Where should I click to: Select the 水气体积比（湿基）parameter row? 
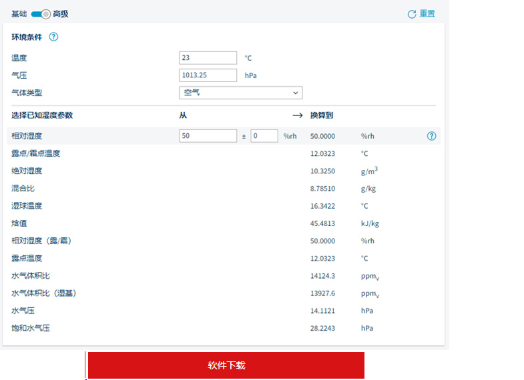pos(224,293)
